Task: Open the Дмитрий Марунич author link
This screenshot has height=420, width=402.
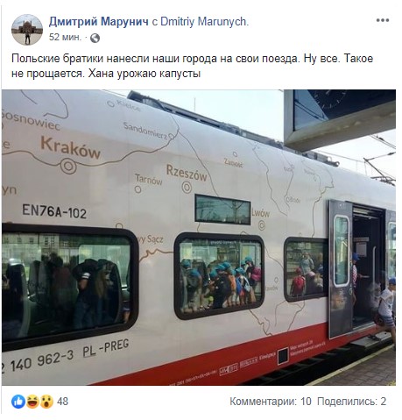Action: [x=99, y=22]
